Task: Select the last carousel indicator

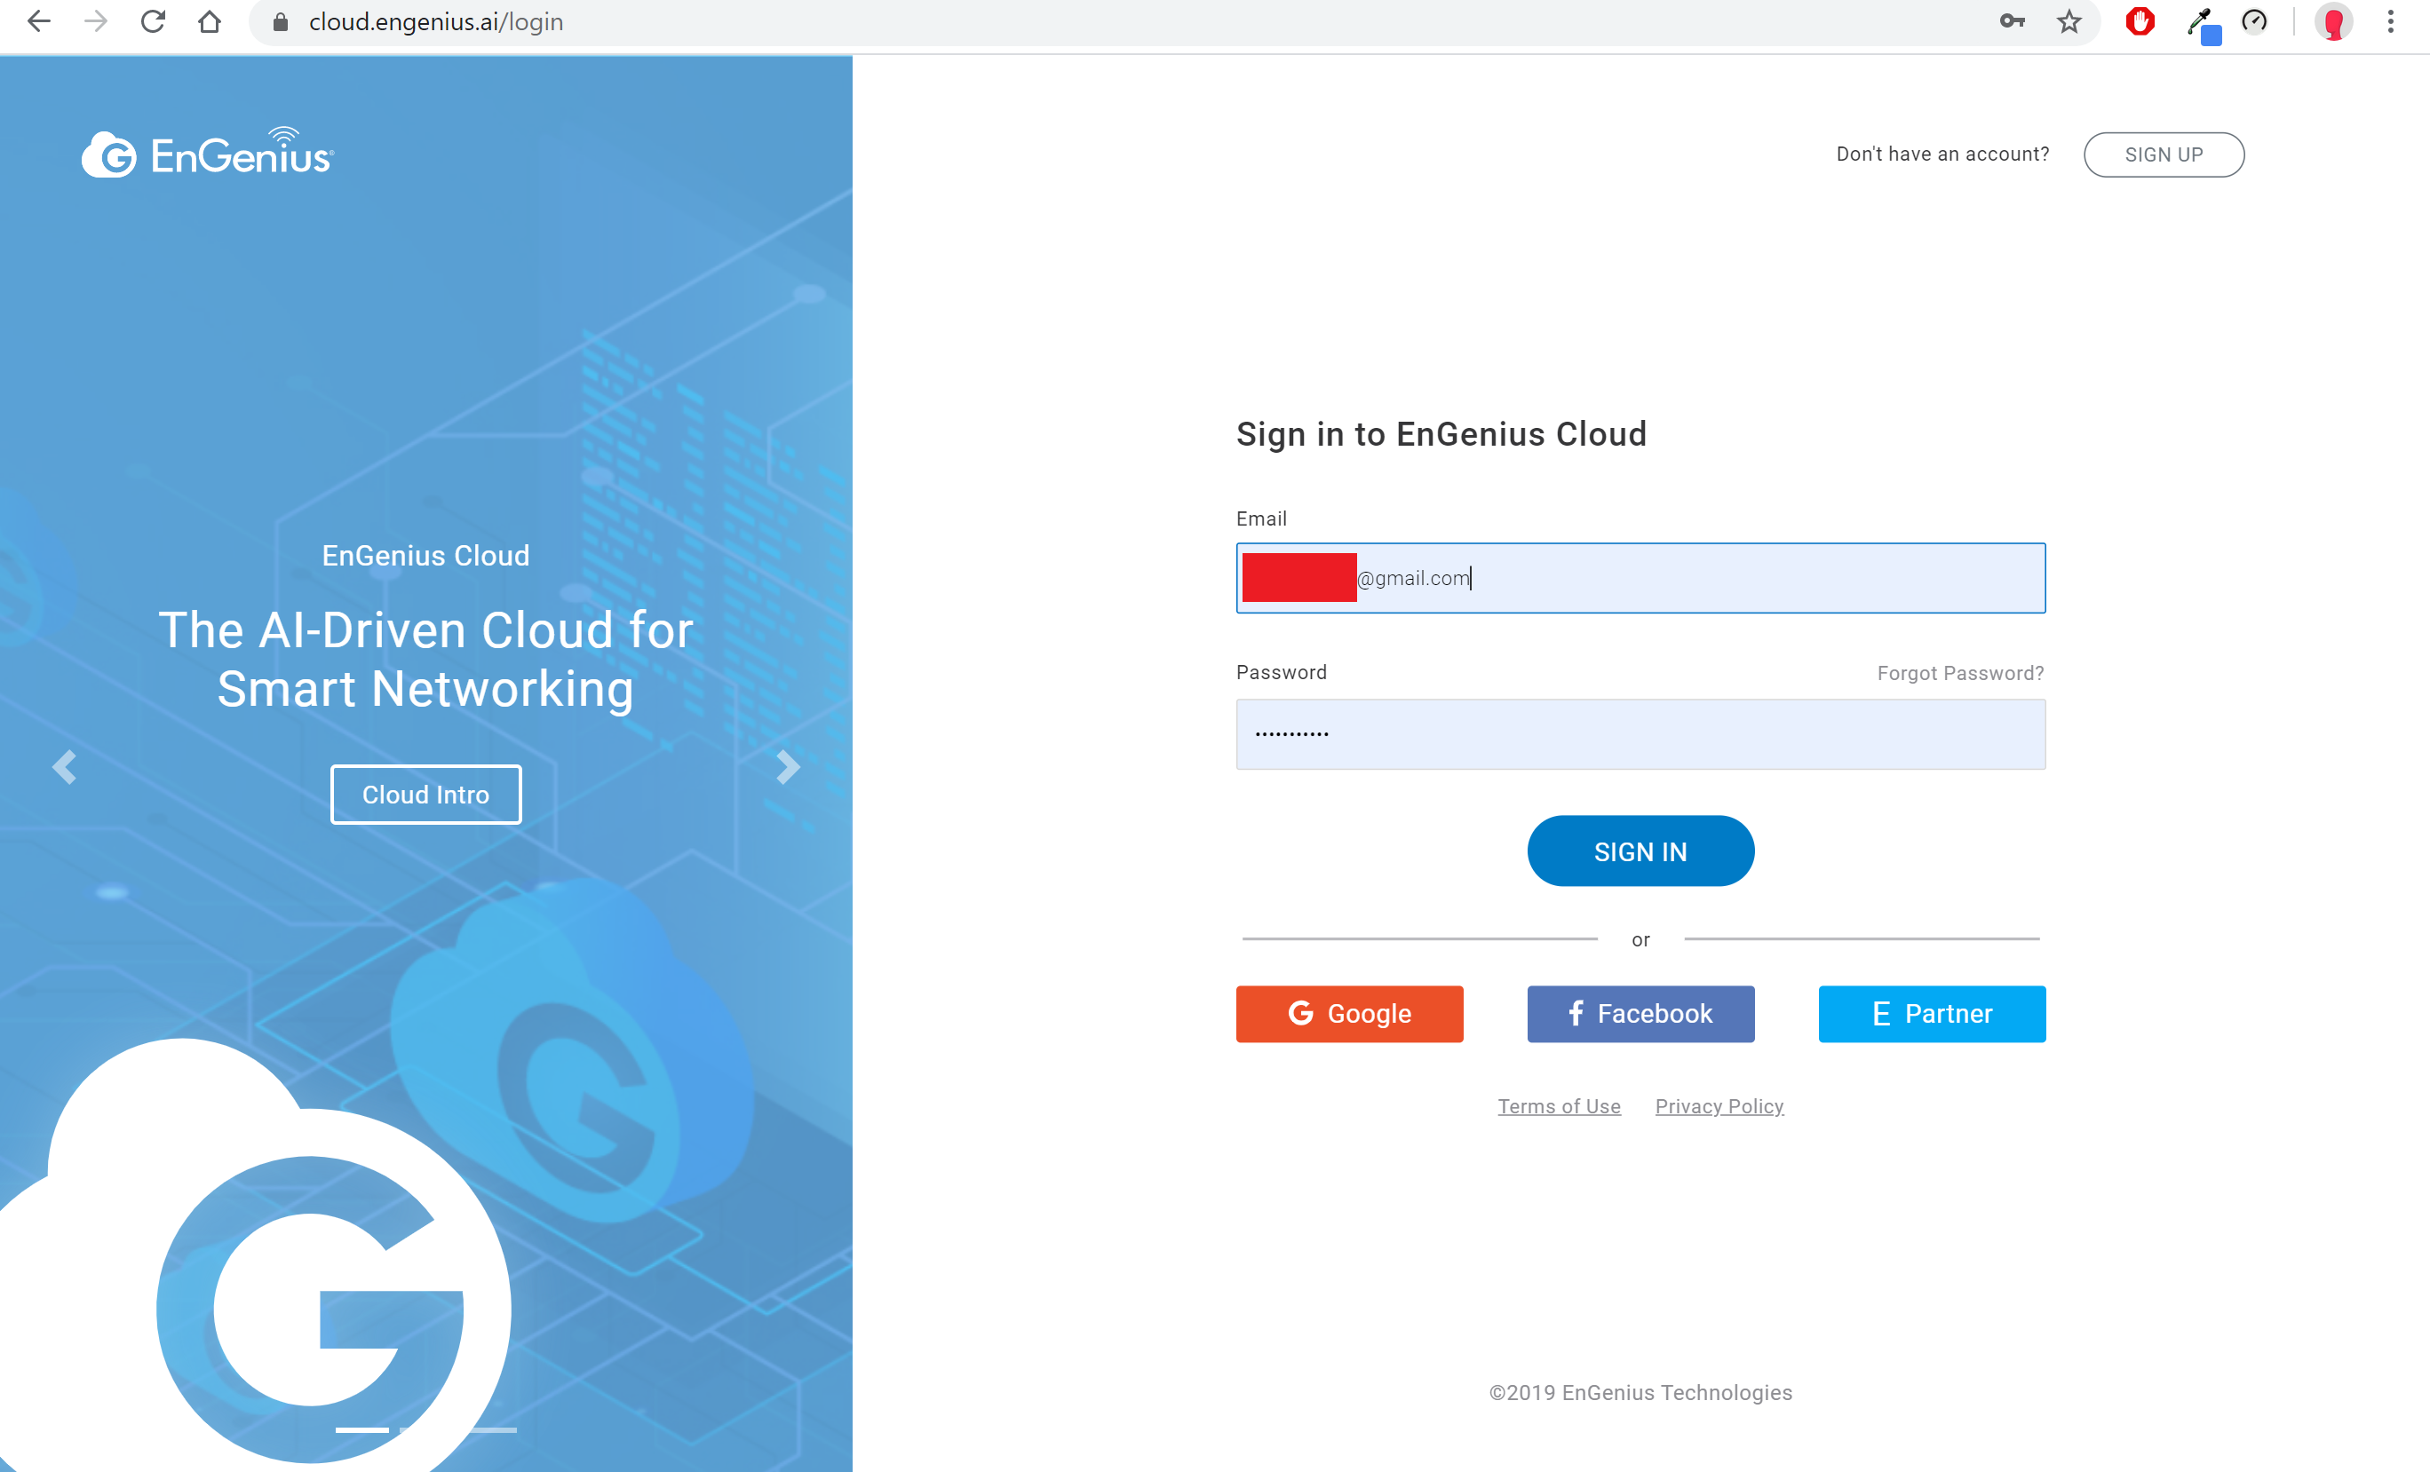Action: (490, 1429)
